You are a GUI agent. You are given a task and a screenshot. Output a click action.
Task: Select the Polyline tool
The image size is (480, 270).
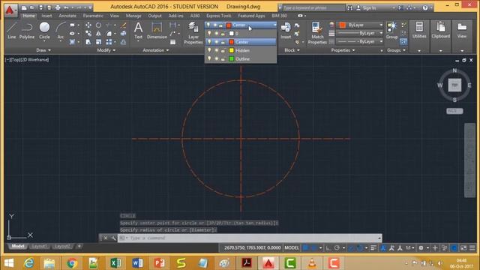27,30
